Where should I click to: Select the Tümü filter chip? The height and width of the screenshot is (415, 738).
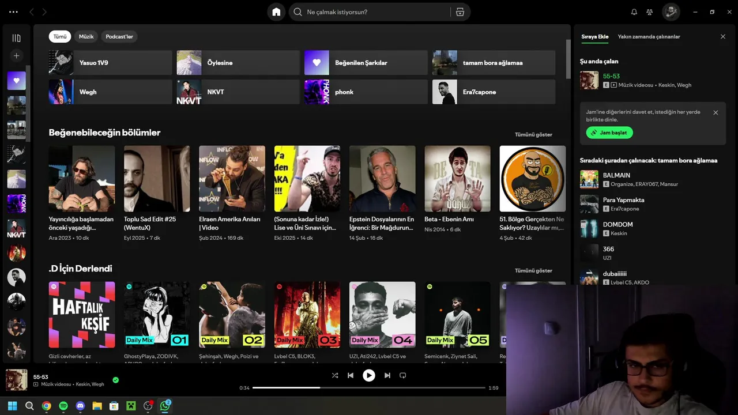(60, 36)
